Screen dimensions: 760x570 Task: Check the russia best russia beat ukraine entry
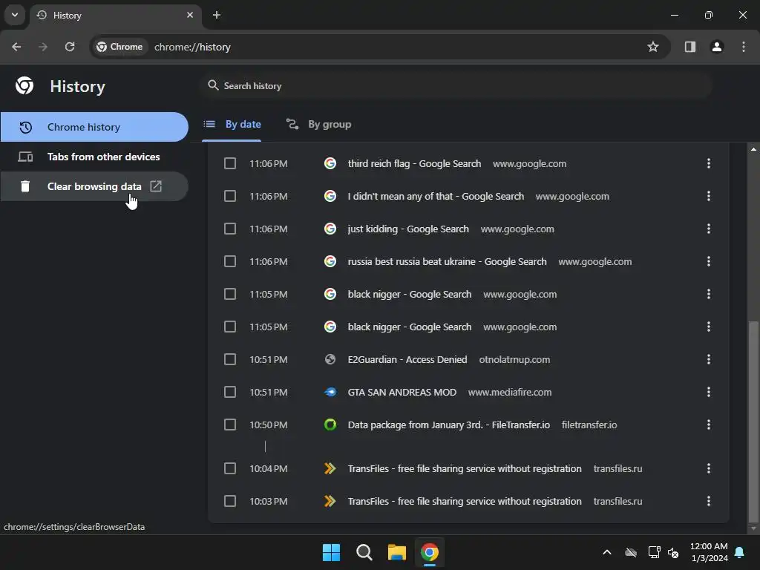point(230,261)
